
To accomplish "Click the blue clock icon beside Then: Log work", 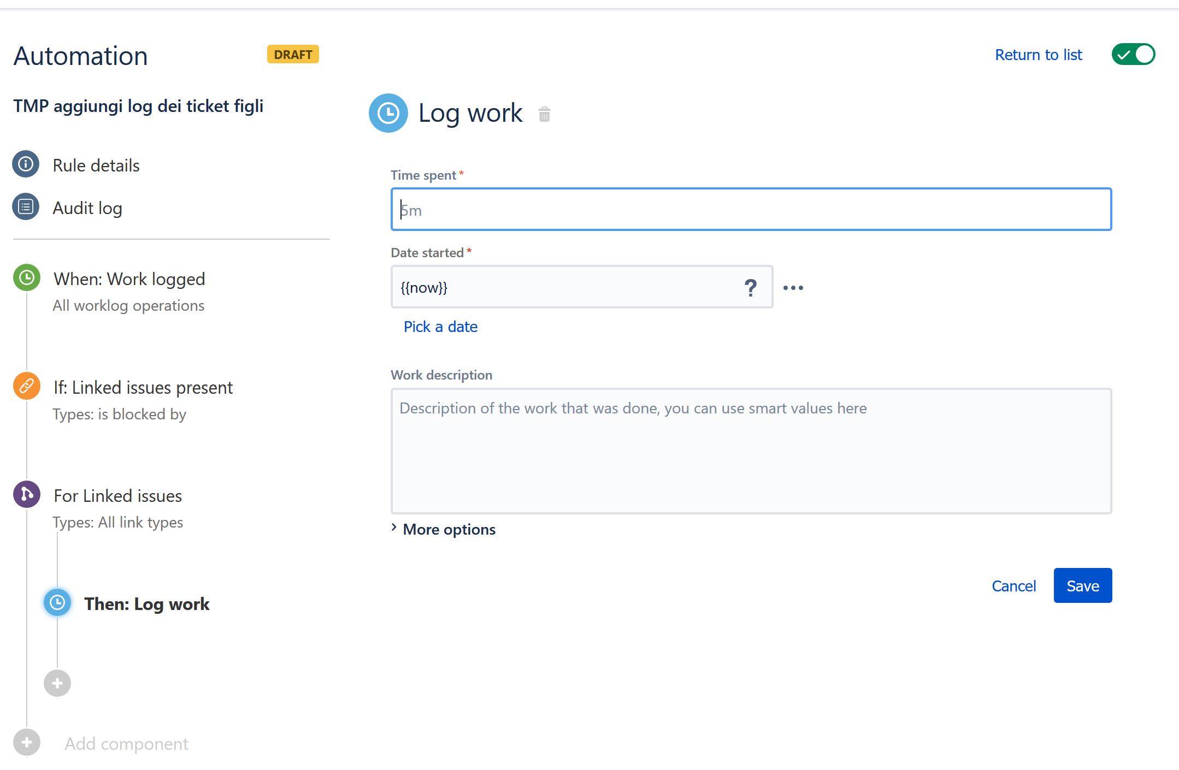I will tap(57, 602).
